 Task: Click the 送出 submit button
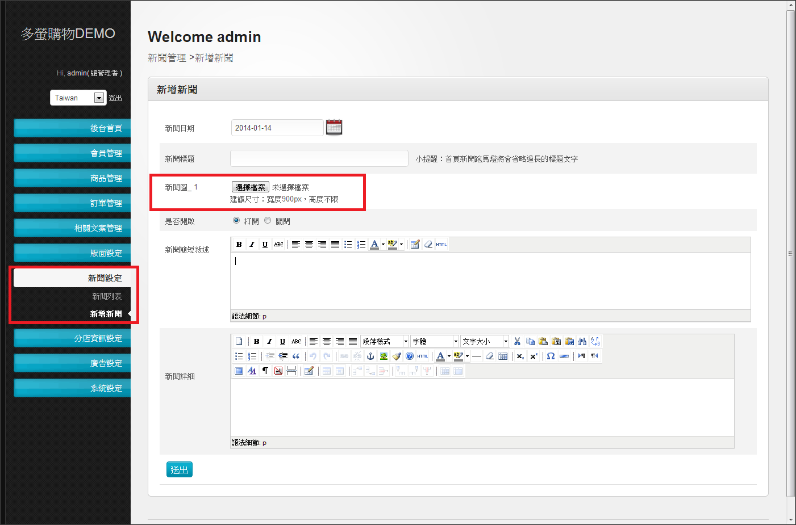(x=180, y=469)
